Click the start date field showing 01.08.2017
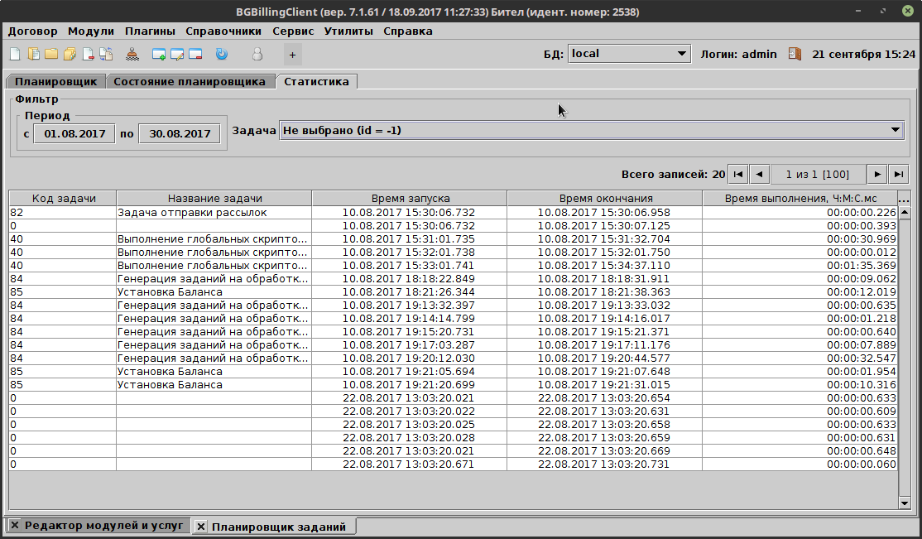 click(x=74, y=132)
